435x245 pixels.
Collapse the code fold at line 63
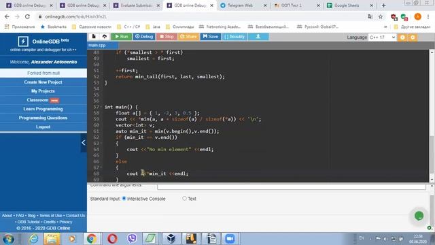pos(101,144)
